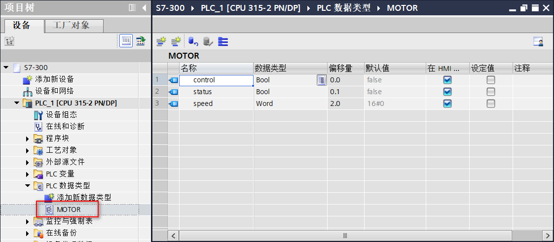Open the user settings icon at top right of editor
This screenshot has width=554, height=242.
tap(538, 42)
